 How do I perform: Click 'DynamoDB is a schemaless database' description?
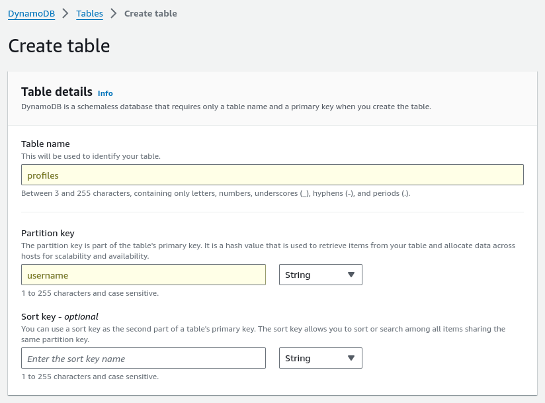pos(226,107)
